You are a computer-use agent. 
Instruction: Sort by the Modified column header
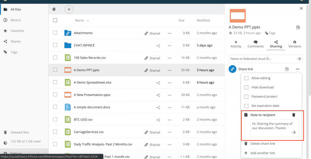[x=203, y=20]
